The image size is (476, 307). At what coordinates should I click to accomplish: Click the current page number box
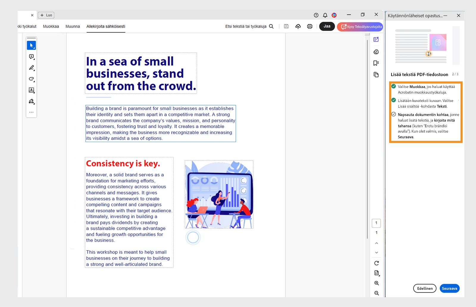(x=376, y=223)
